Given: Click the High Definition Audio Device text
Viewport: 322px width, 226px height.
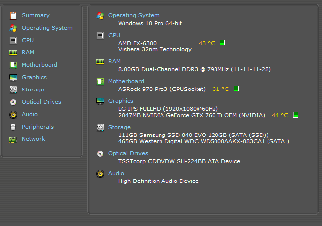Looking at the screenshot, I should 159,181.
